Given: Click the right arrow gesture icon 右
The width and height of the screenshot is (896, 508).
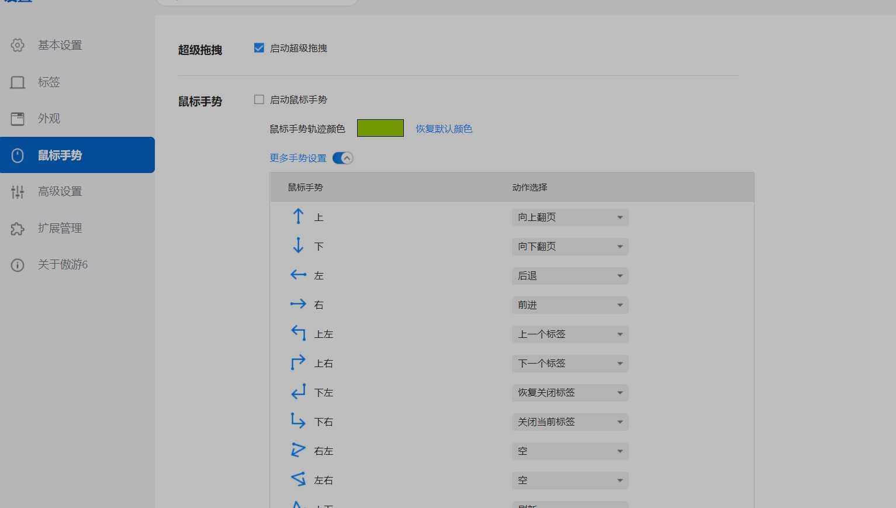Looking at the screenshot, I should coord(298,303).
